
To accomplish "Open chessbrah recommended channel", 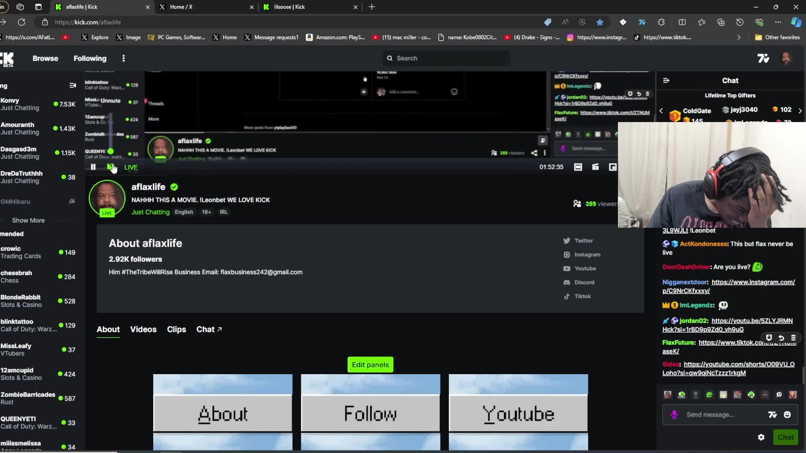I will point(38,276).
